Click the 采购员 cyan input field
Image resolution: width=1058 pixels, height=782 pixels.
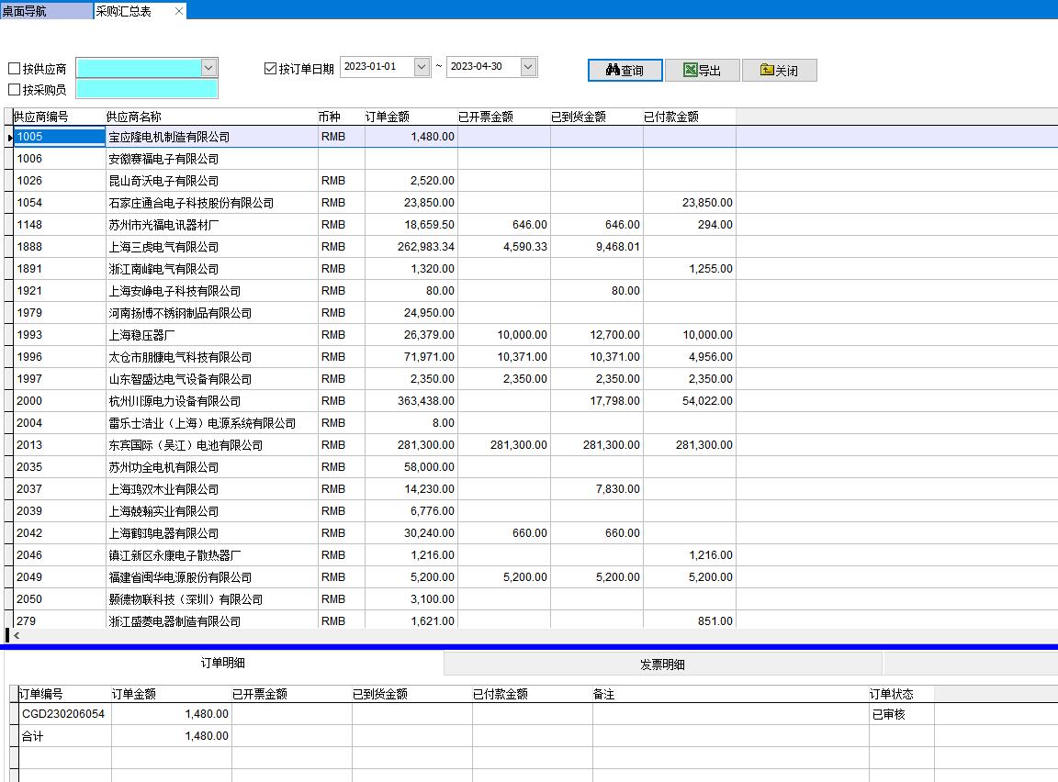(147, 89)
